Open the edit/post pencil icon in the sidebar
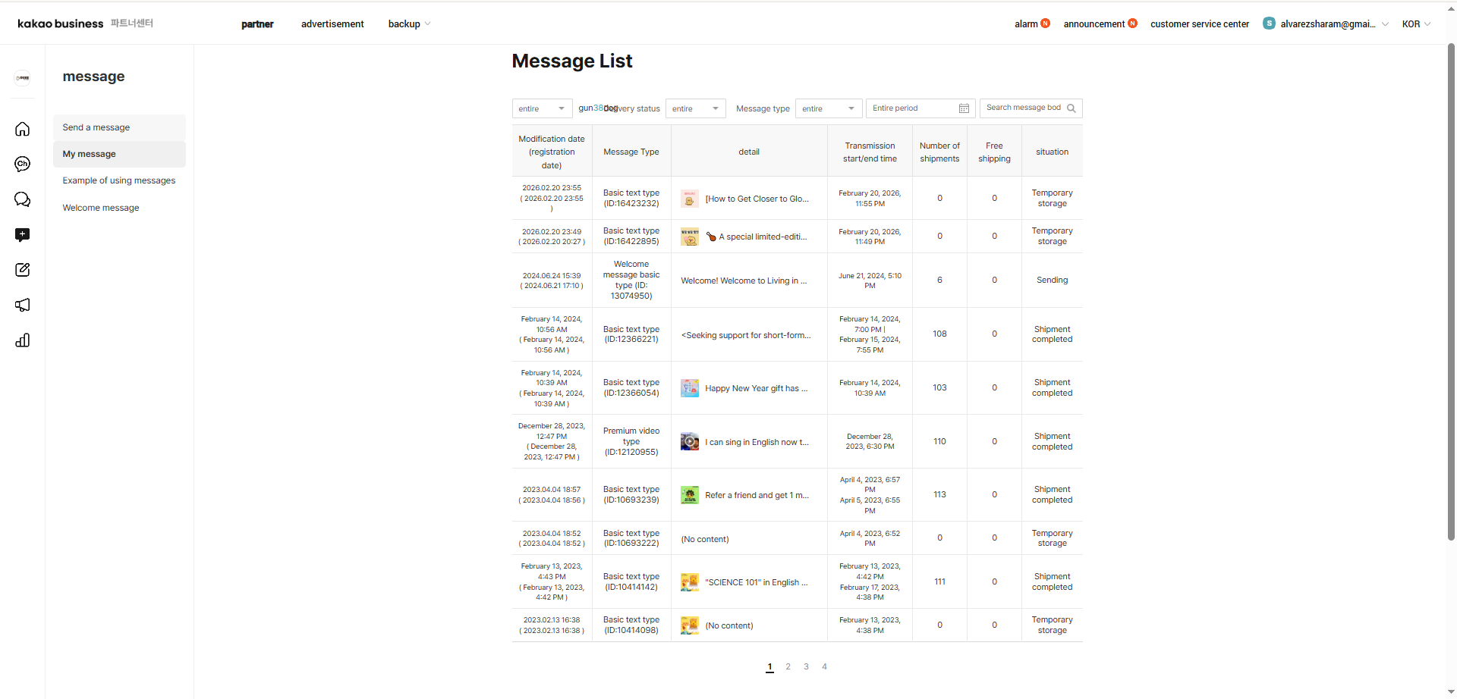This screenshot has width=1457, height=699. click(x=23, y=270)
